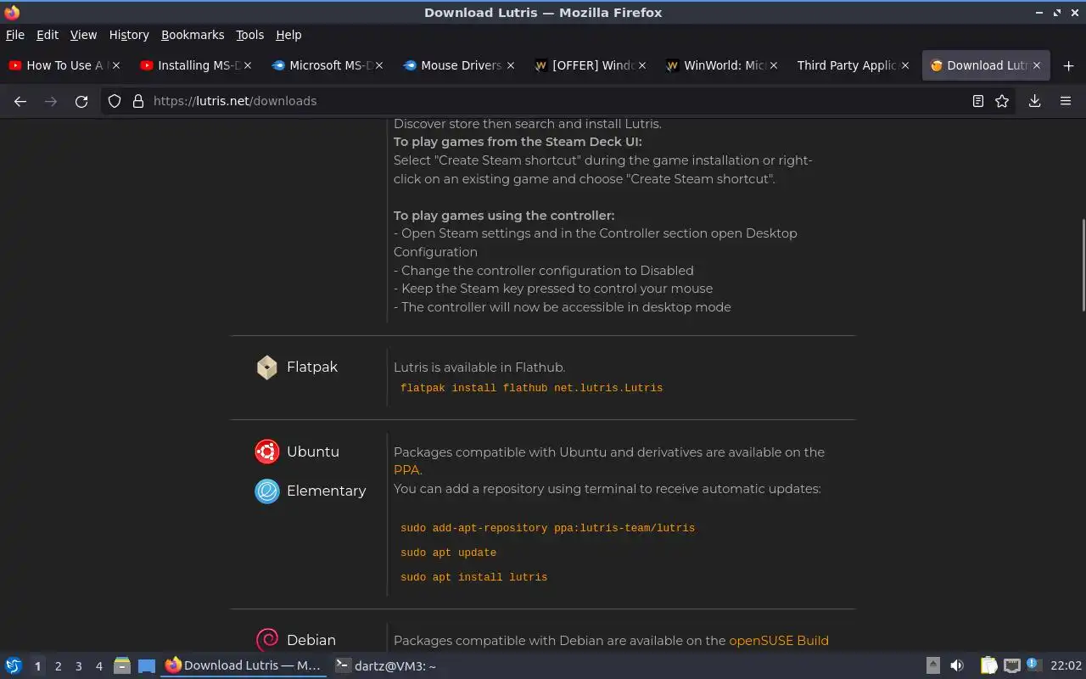
Task: Toggle reader view in address bar
Action: click(978, 101)
